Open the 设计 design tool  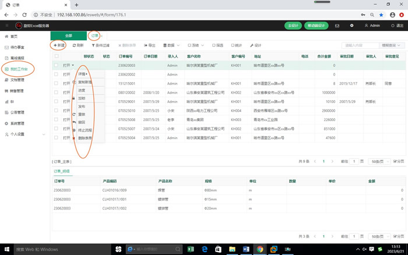point(255,45)
